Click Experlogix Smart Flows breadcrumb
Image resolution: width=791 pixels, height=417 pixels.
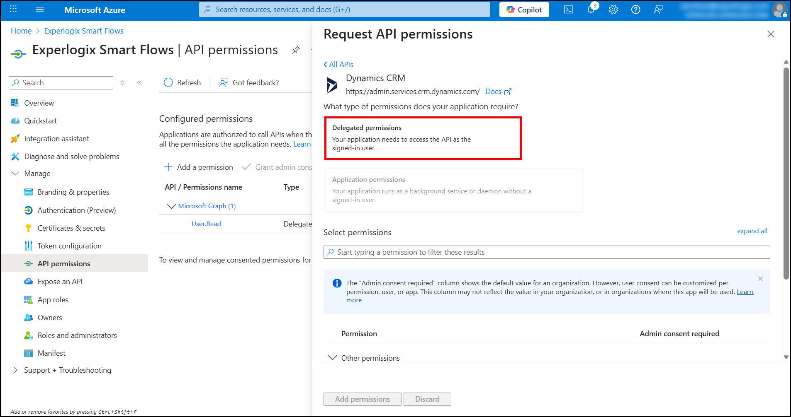(84, 31)
